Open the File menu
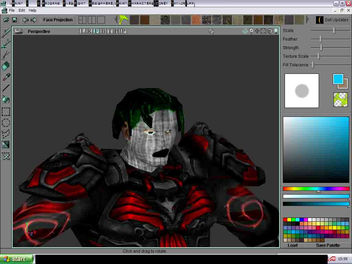This screenshot has height=264, width=352. click(12, 10)
